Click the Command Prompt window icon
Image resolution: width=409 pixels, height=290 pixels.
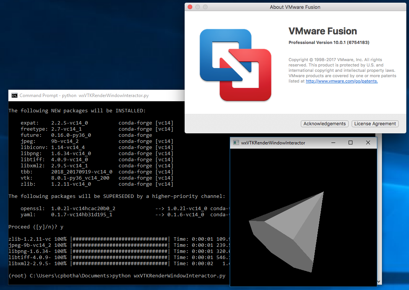pyautogui.click(x=15, y=96)
